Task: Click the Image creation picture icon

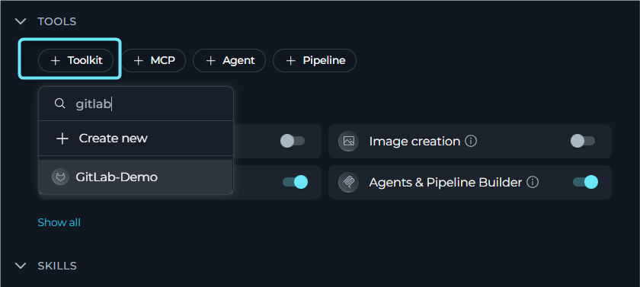Action: (349, 141)
